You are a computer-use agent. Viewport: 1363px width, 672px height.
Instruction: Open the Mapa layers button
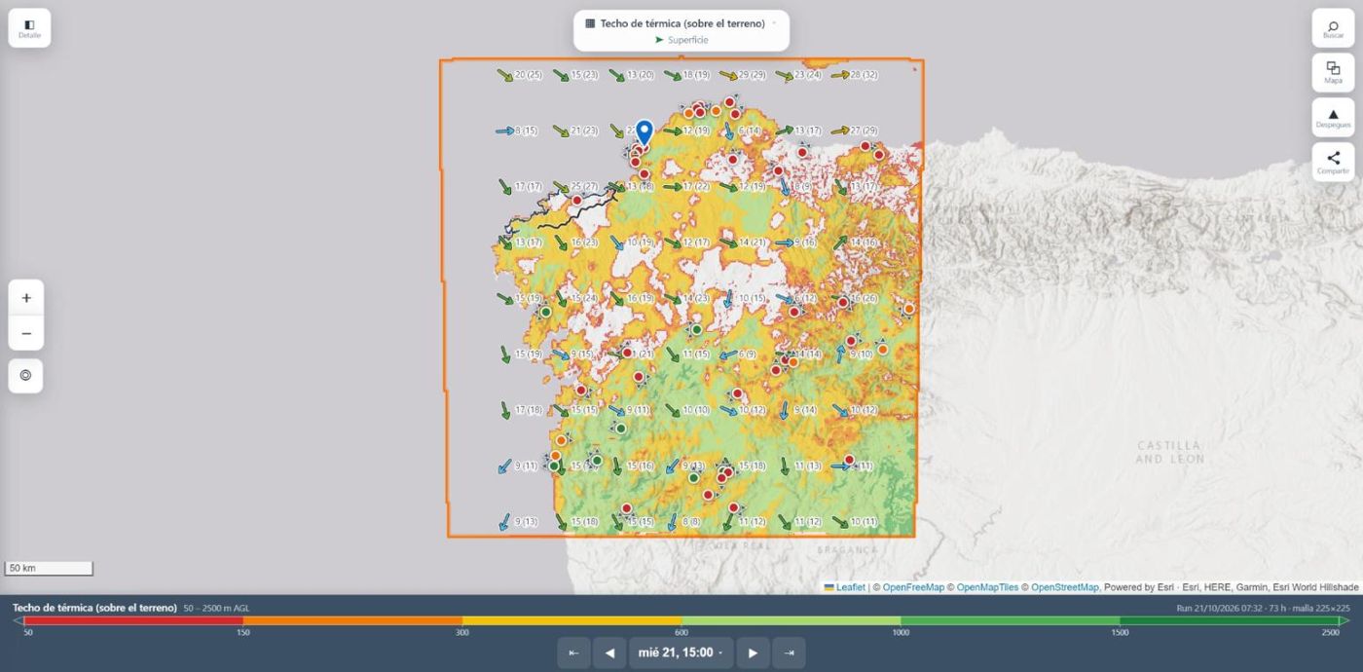1333,73
